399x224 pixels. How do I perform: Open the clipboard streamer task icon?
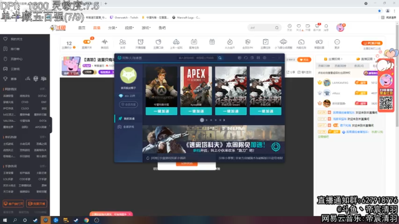click(266, 44)
